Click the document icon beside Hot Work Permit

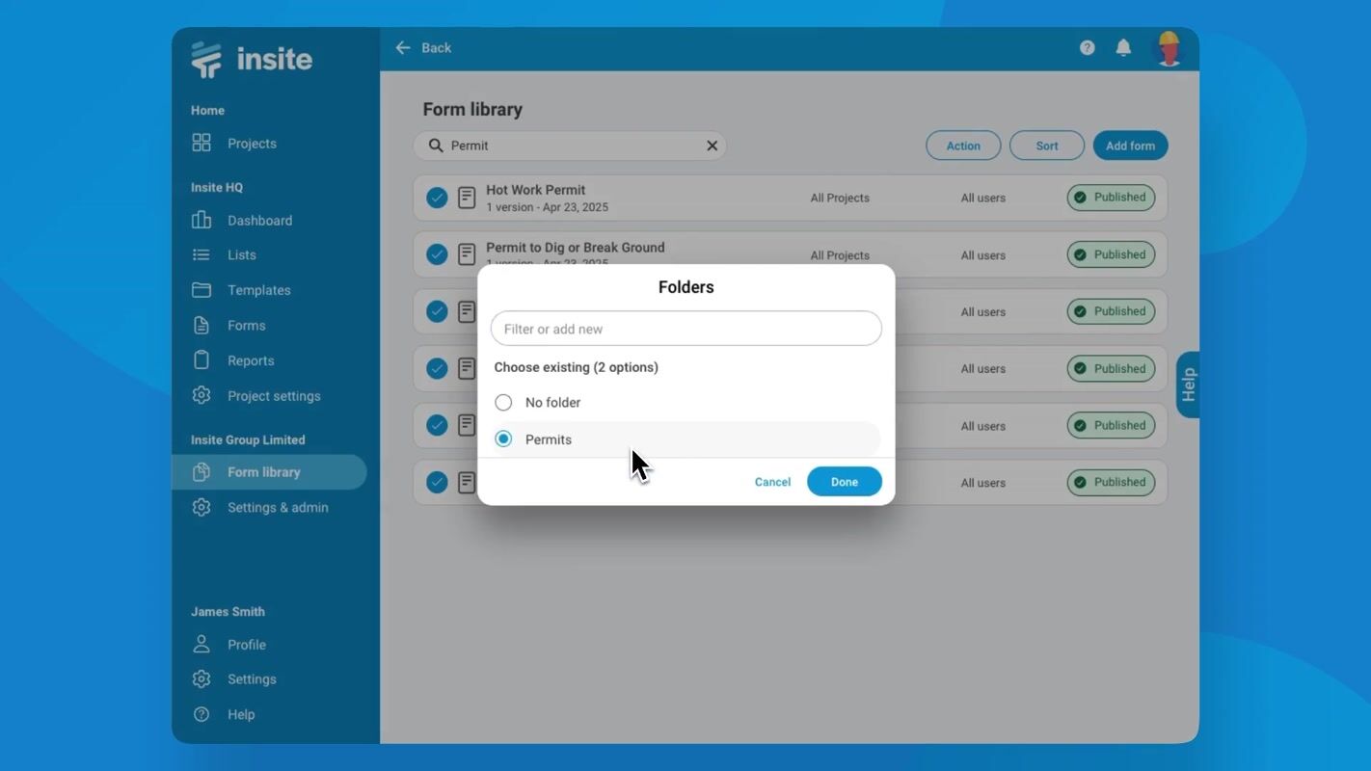467,198
